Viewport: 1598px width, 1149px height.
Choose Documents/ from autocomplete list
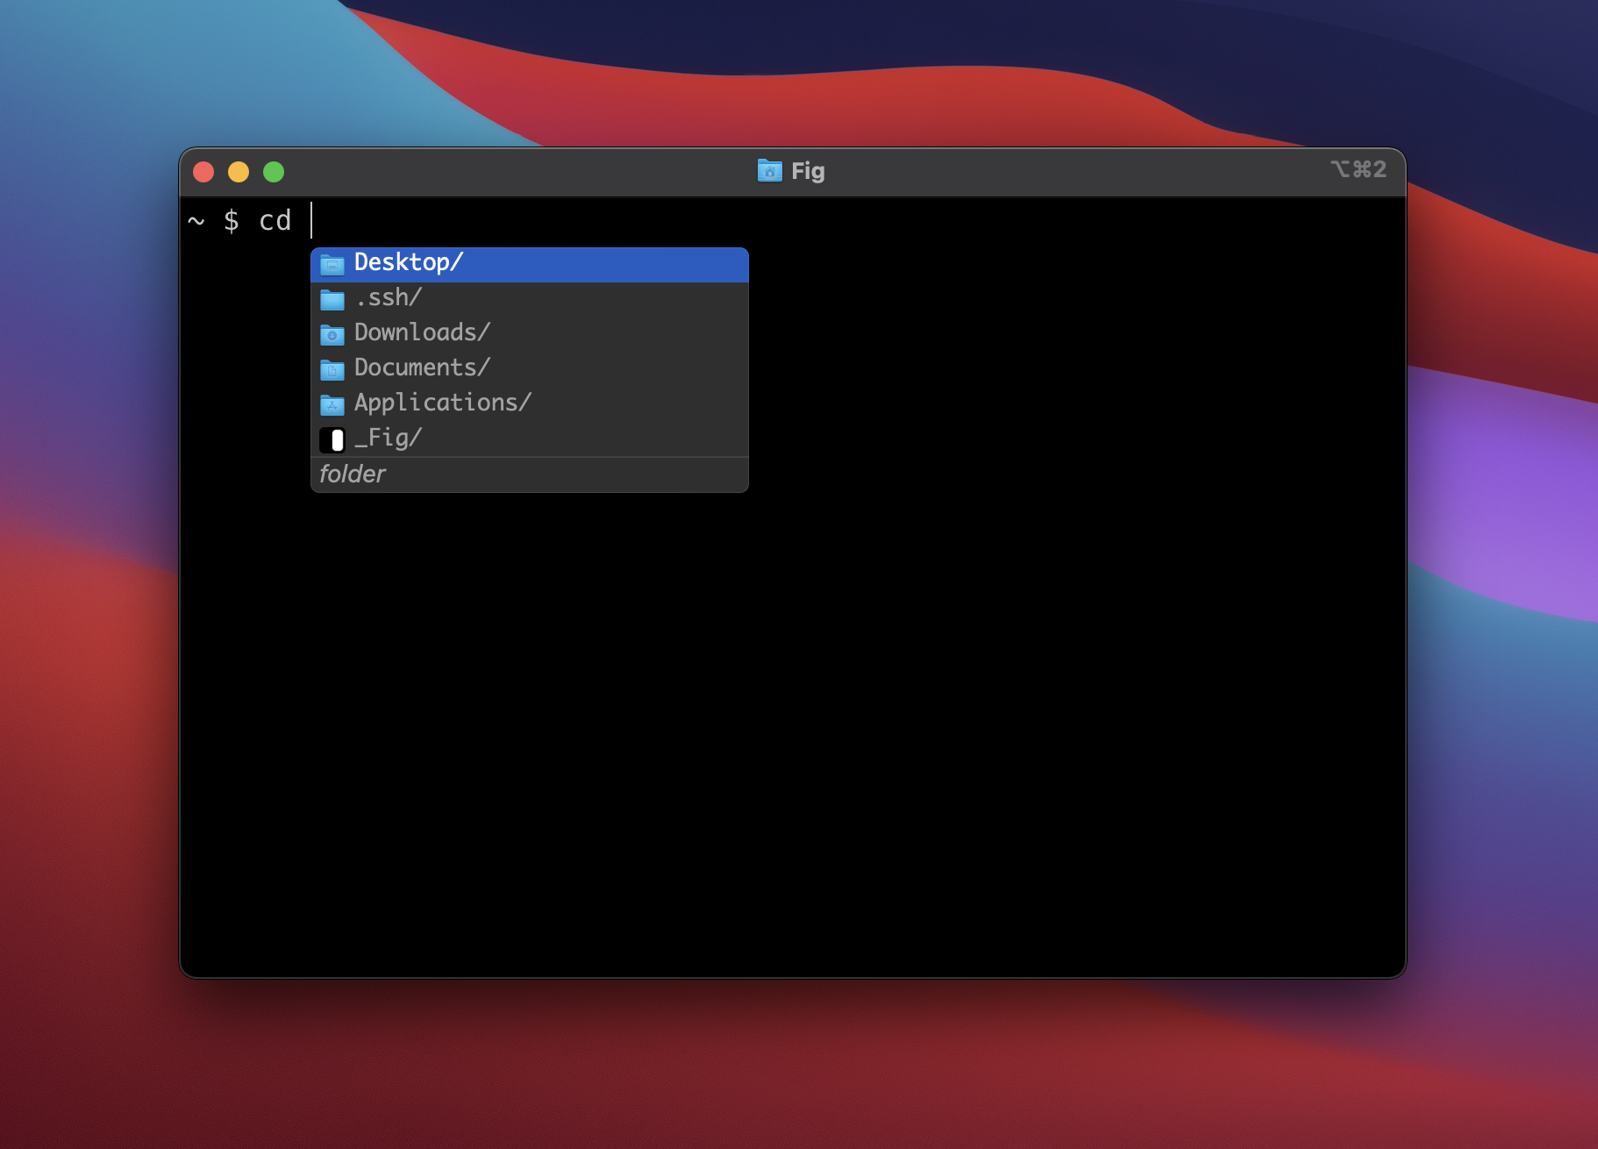(530, 369)
